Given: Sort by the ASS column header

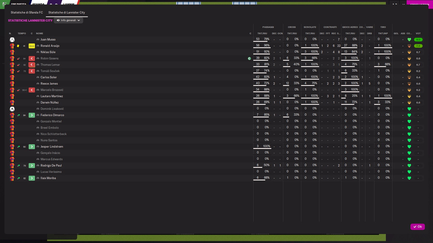Looking at the screenshot, I should pos(403,33).
